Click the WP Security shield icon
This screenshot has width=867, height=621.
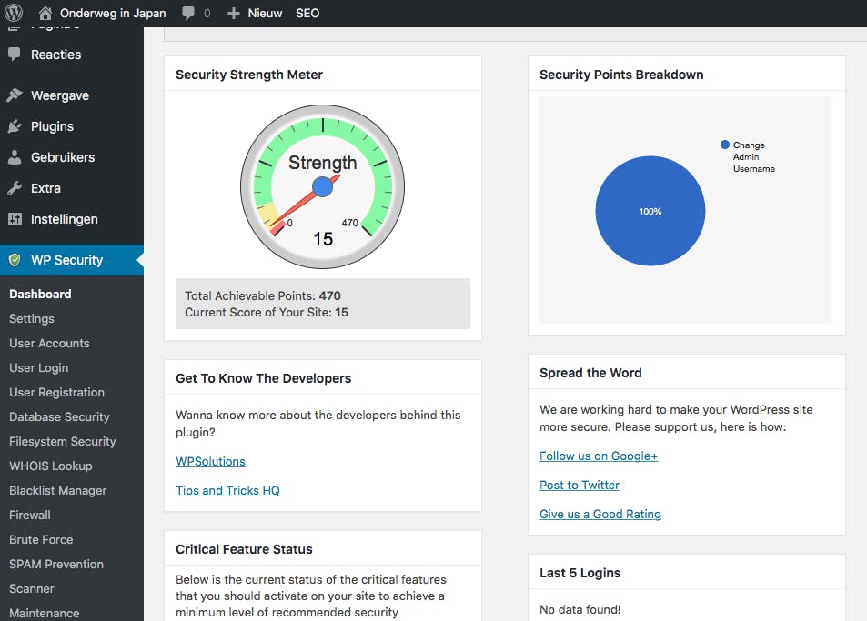15,260
